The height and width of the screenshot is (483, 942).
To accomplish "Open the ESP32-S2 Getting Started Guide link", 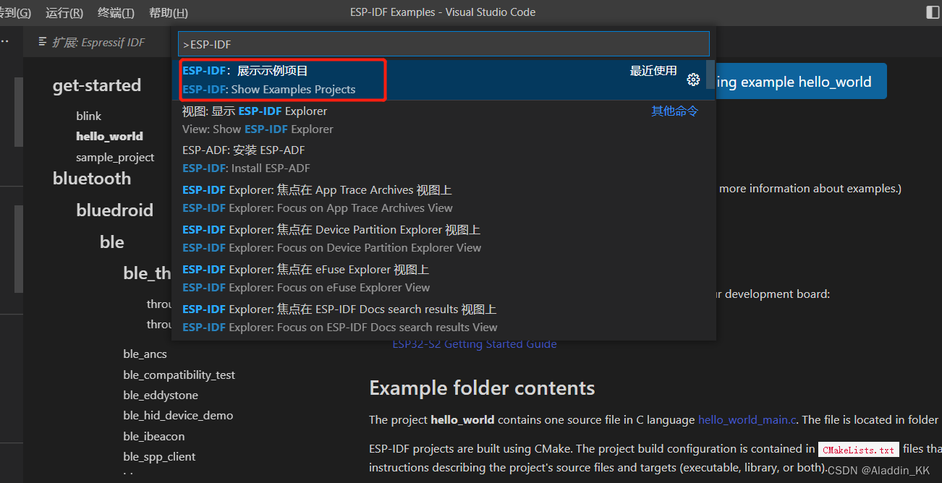I will pyautogui.click(x=475, y=344).
